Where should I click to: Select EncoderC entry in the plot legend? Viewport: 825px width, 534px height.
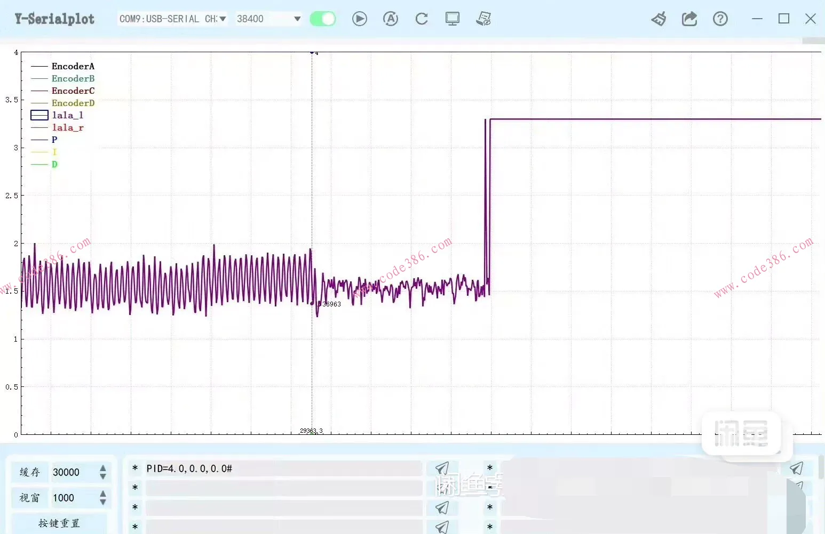[x=73, y=91]
